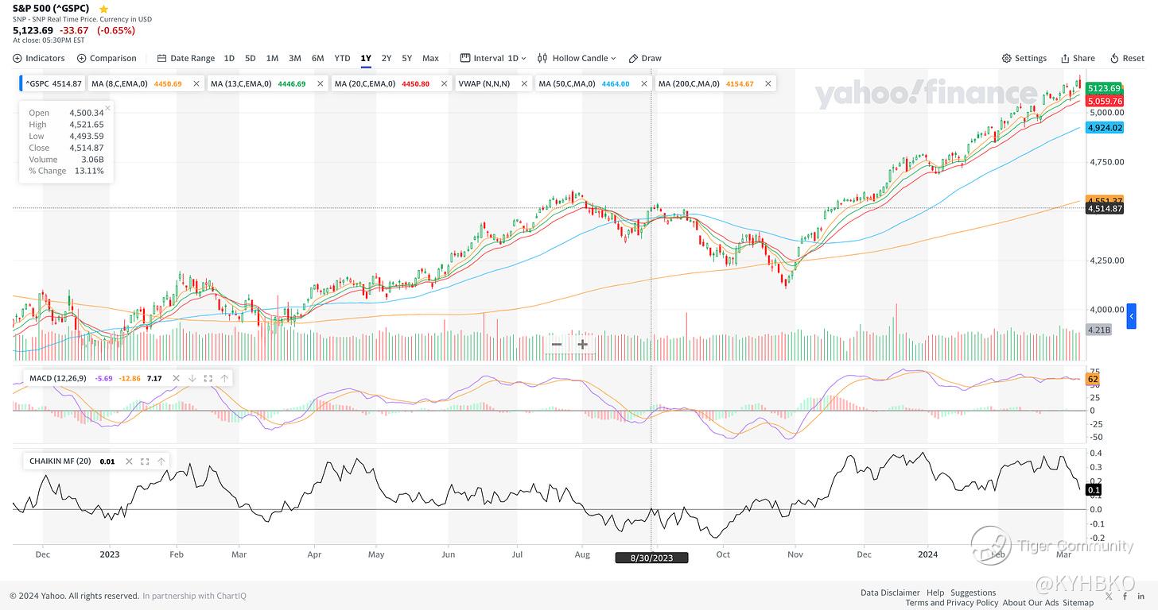Open Yahoo Finance on X (Twitter)
The image size is (1158, 610).
click(x=1108, y=596)
